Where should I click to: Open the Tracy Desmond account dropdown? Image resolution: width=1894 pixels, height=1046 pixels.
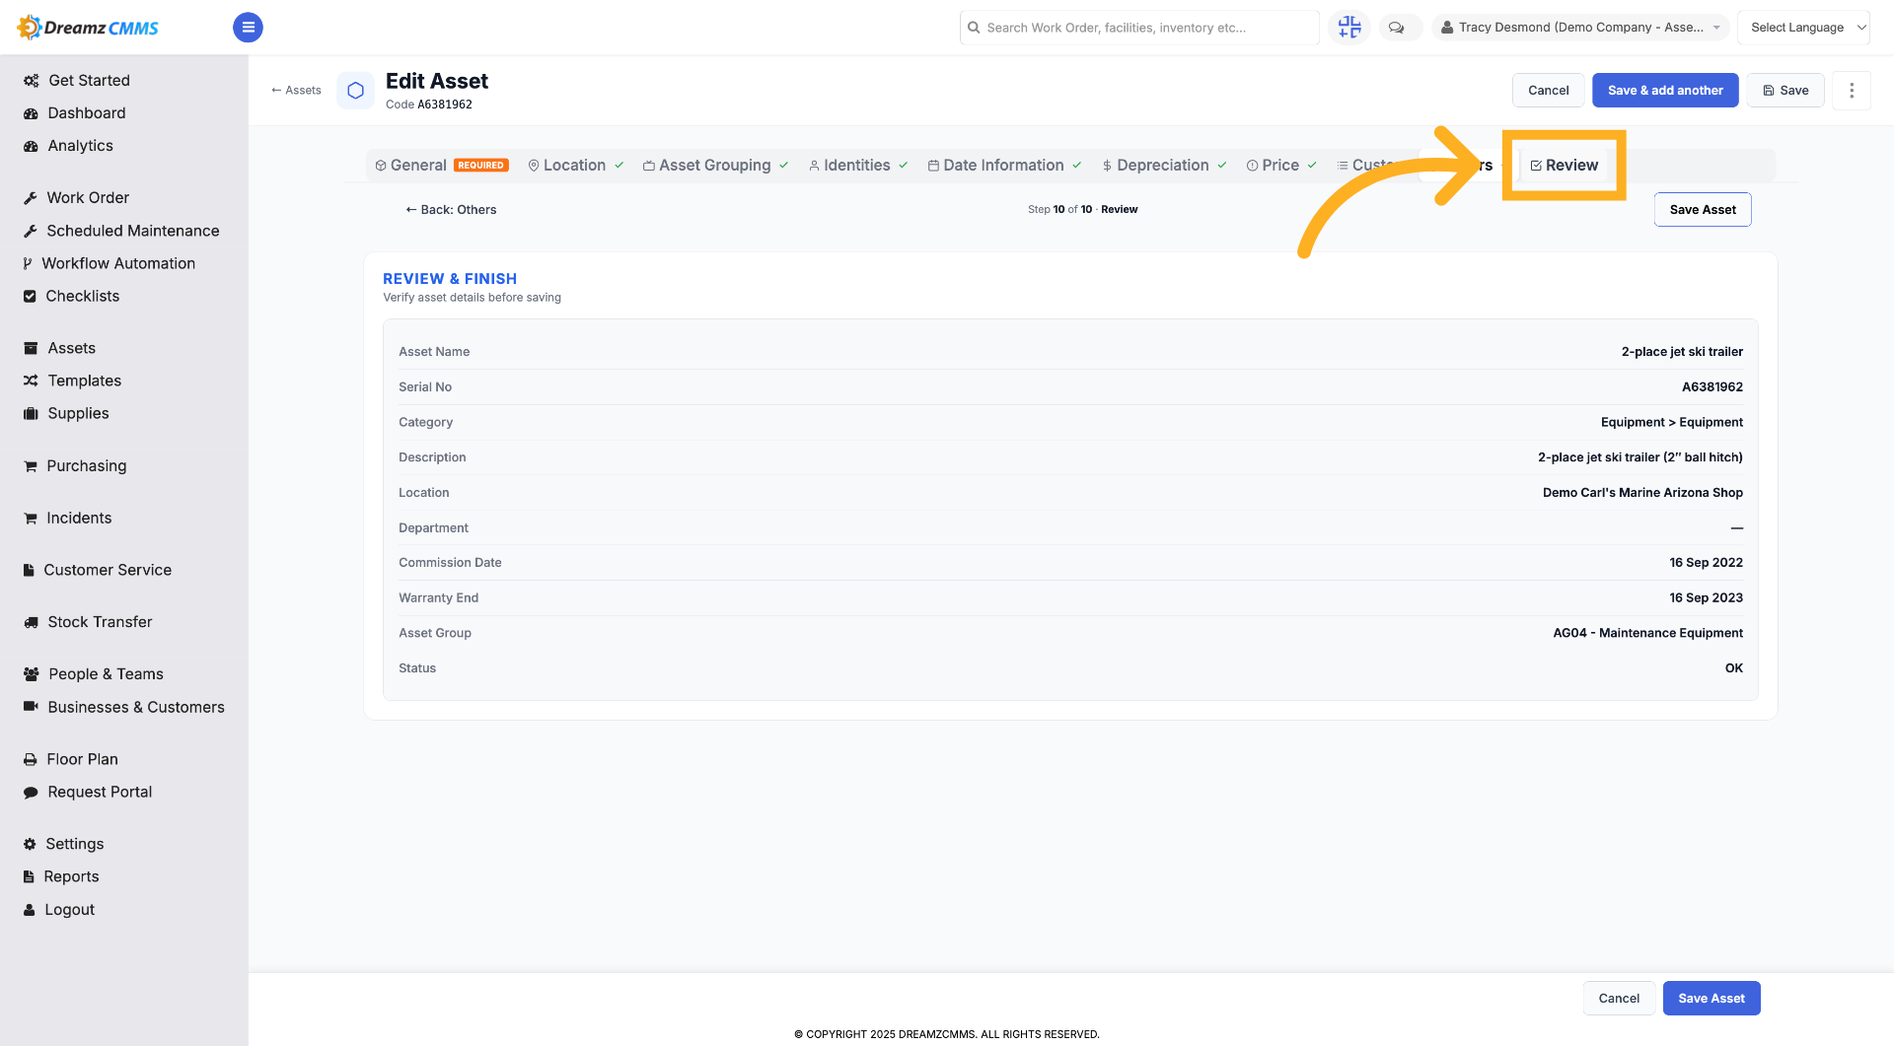tap(1579, 28)
